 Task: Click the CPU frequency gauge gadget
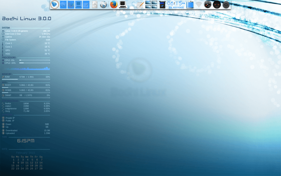[x=208, y=5]
